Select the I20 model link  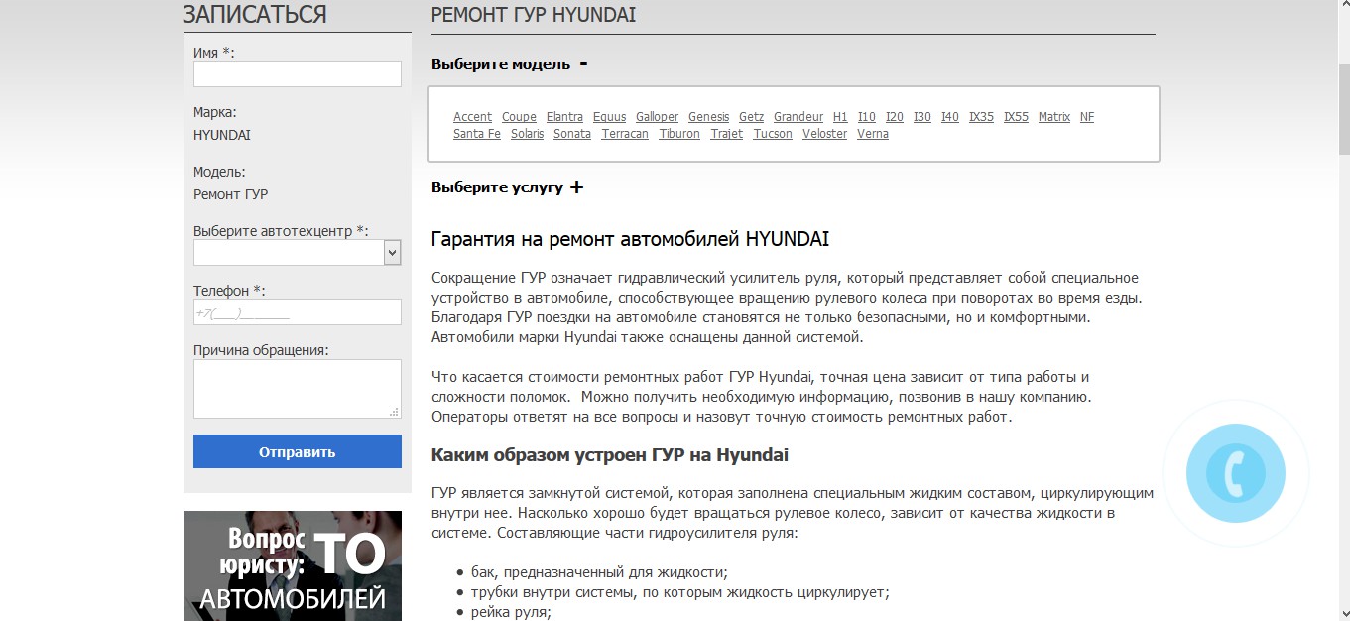click(x=895, y=117)
